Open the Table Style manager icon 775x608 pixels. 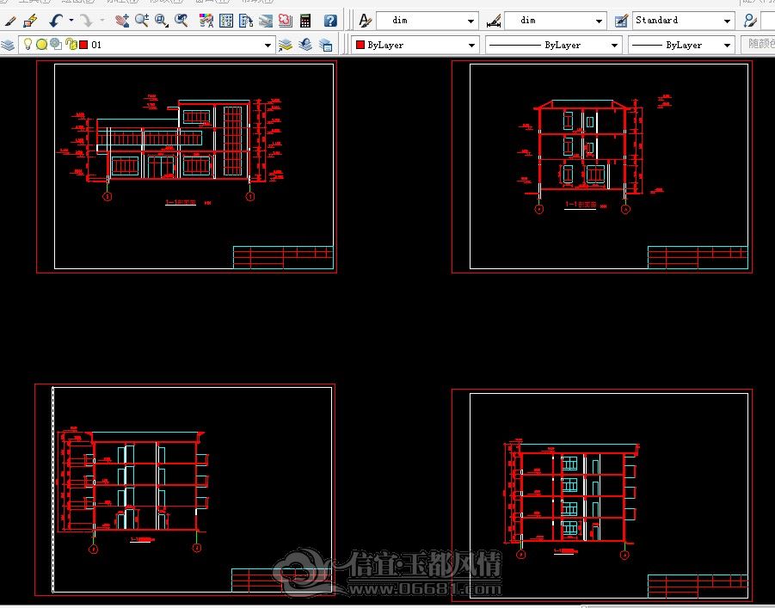tap(621, 21)
